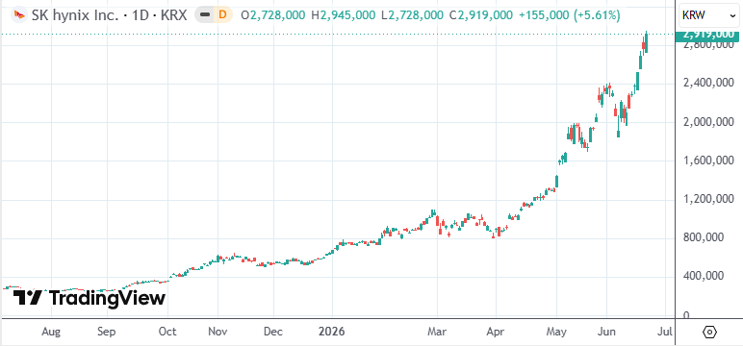This screenshot has width=743, height=346.
Task: Click the gray dash market status indicator
Action: click(205, 15)
